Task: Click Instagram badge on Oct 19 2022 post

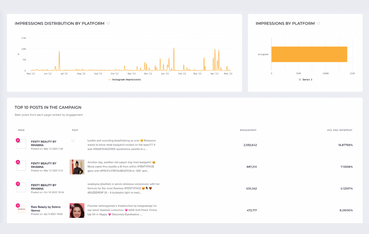Action: (x=18, y=184)
